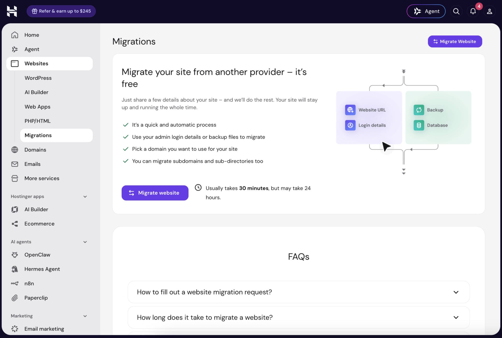Viewport: 502px width, 338px height.
Task: Click the Agent sidebar icon
Action: tap(15, 49)
